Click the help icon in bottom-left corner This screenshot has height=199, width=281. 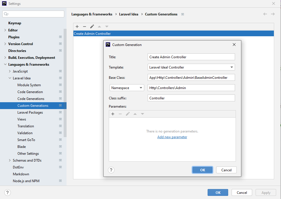point(7,192)
